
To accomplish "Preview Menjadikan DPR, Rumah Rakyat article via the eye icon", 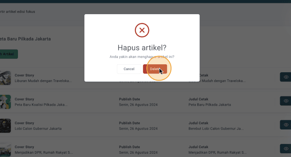I will point(286,149).
